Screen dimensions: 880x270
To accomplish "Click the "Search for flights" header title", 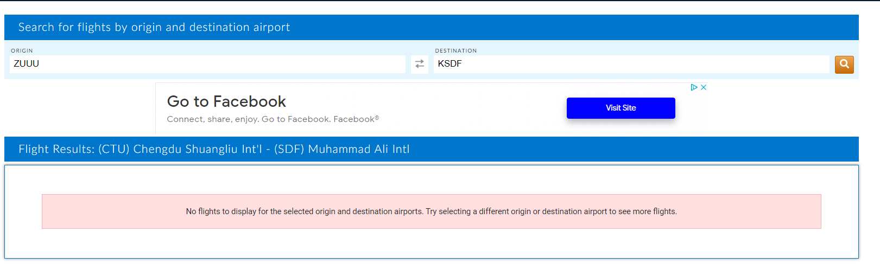I will pos(154,27).
